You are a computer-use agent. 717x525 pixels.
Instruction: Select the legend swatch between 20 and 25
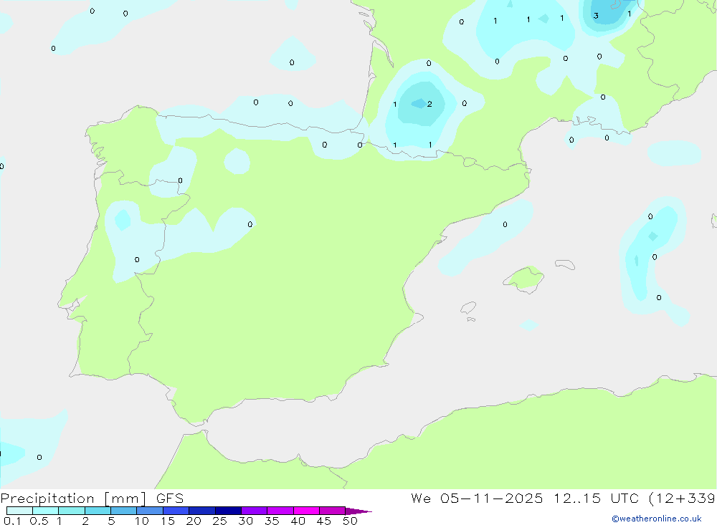(202, 511)
